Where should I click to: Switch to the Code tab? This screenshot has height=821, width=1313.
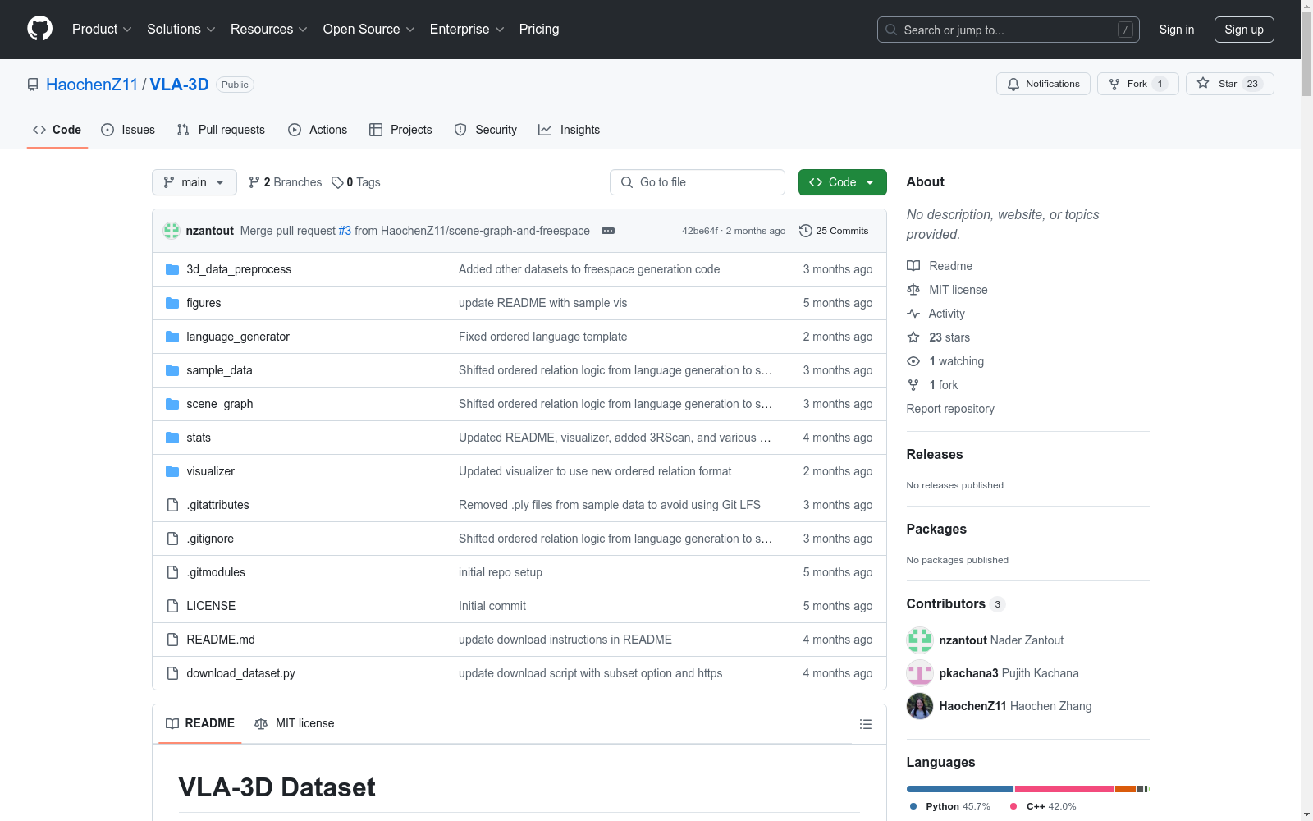click(x=57, y=130)
